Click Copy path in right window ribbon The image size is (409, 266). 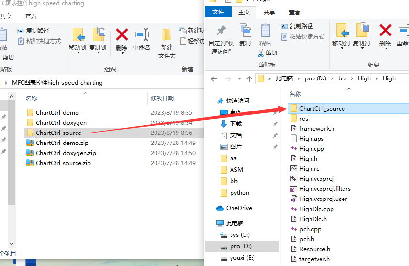point(297,26)
